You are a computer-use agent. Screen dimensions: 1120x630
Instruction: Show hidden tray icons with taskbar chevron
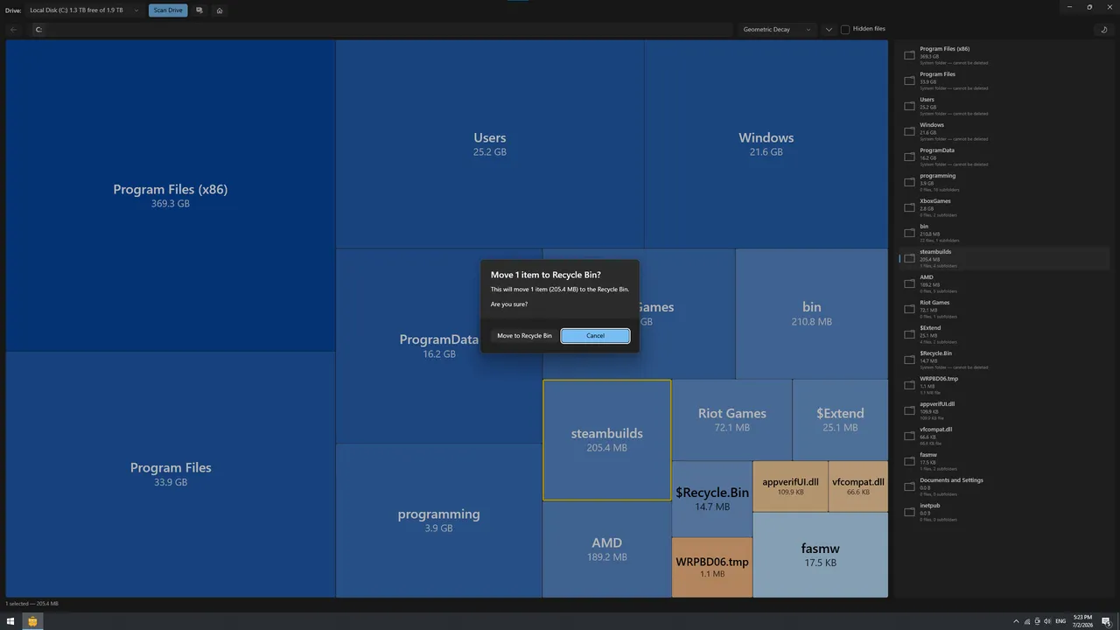(1016, 621)
